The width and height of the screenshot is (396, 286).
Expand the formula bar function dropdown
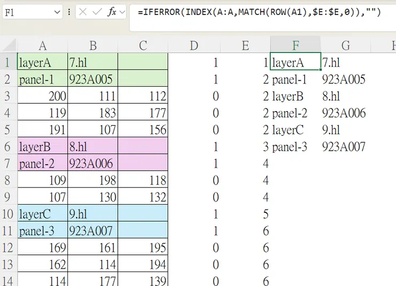[122, 12]
